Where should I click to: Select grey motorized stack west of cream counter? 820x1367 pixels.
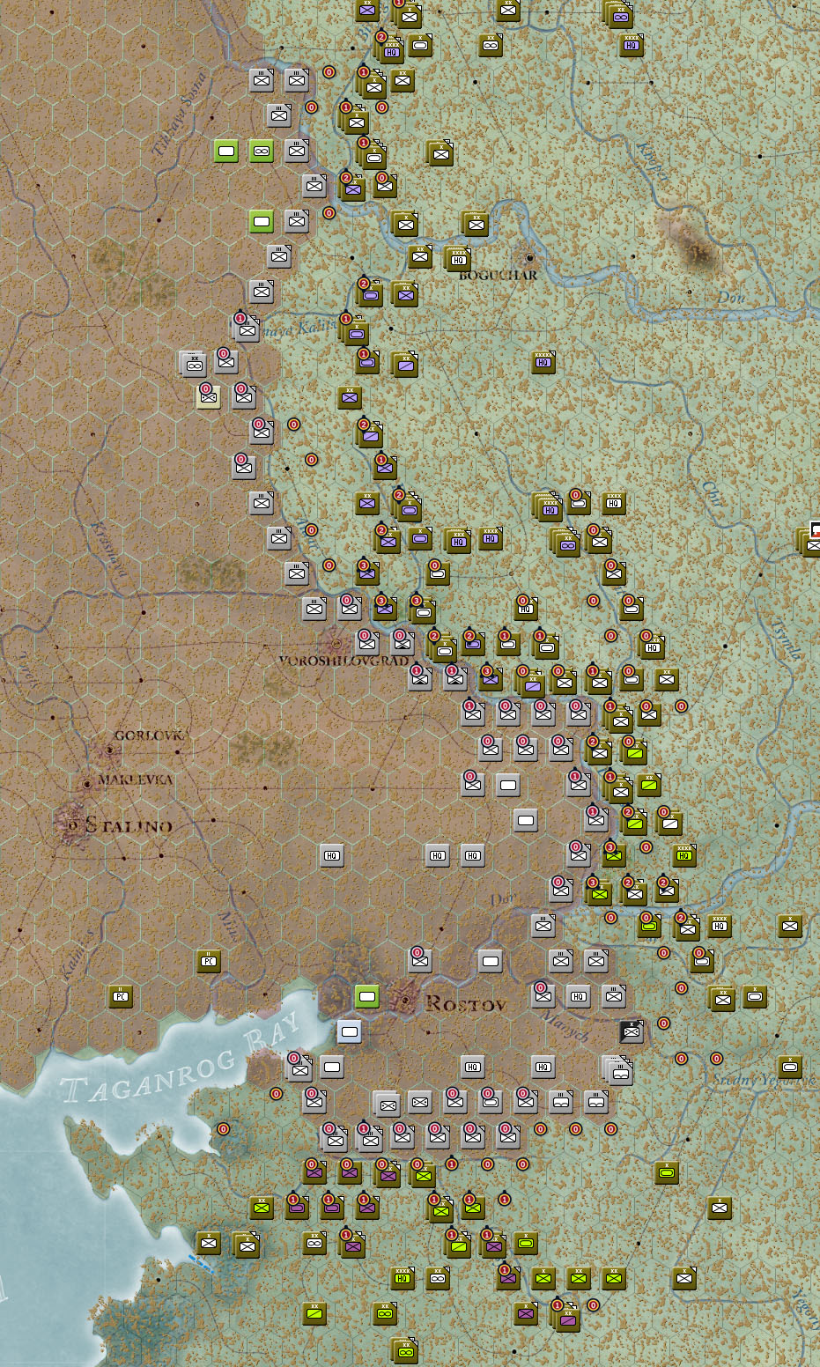point(193,364)
